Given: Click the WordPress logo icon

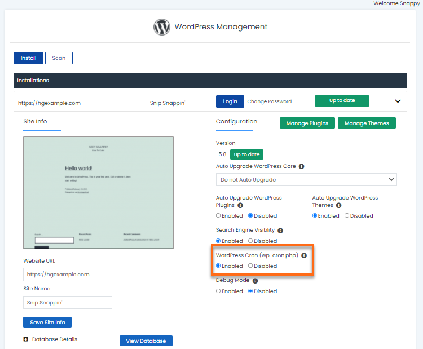Looking at the screenshot, I should coord(162,27).
